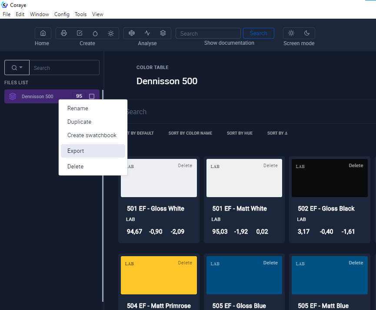Switch to light screen mode with the sun icon
The height and width of the screenshot is (310, 376).
[291, 33]
